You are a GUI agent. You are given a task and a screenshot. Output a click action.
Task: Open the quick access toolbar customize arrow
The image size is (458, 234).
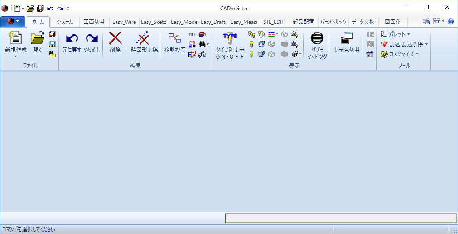[x=68, y=9]
